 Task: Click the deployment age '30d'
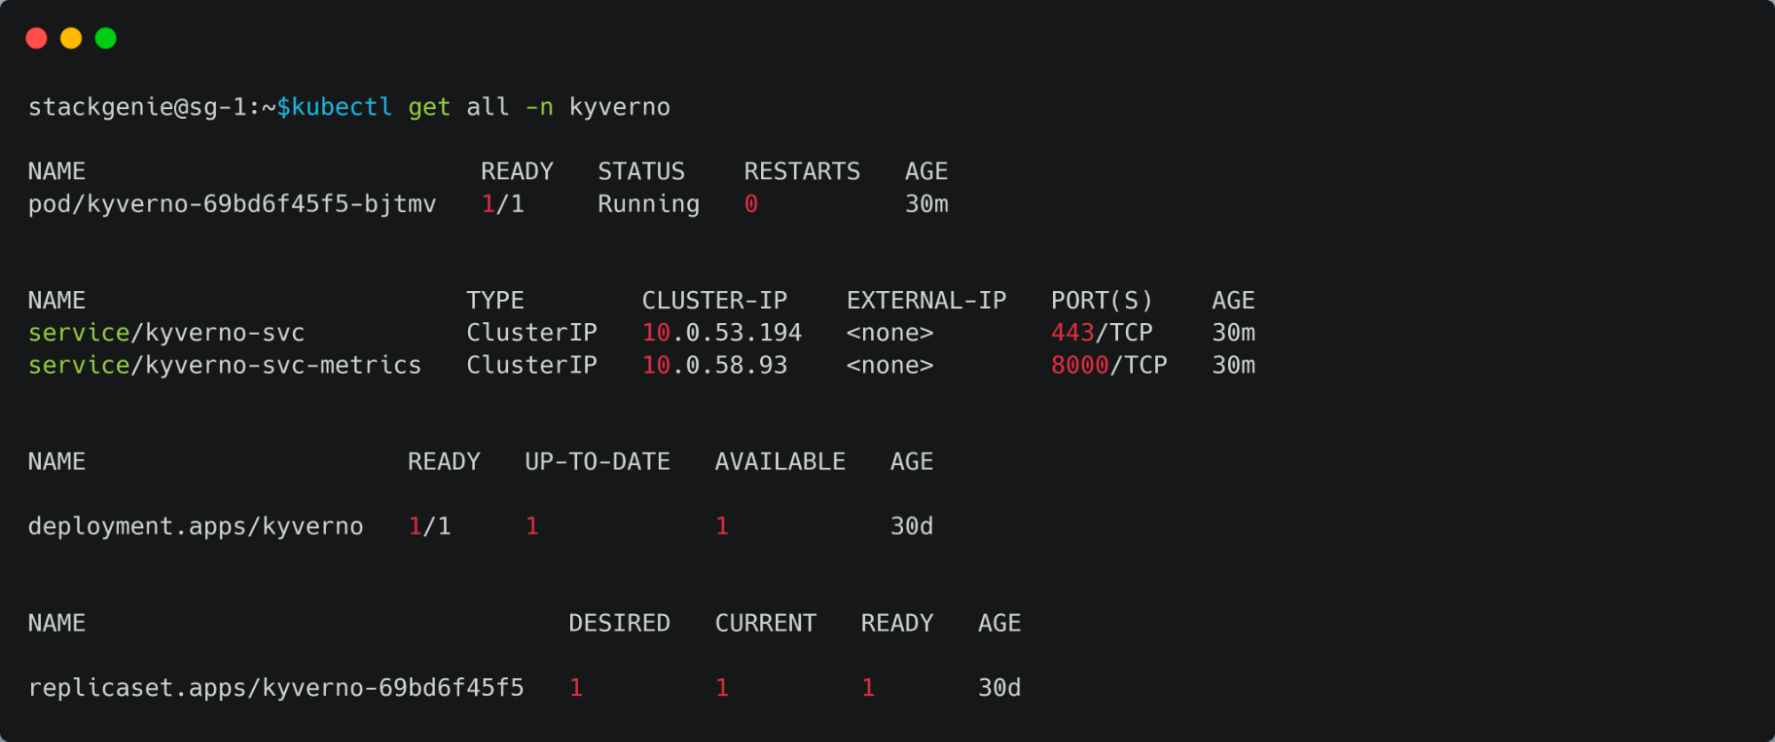912,526
